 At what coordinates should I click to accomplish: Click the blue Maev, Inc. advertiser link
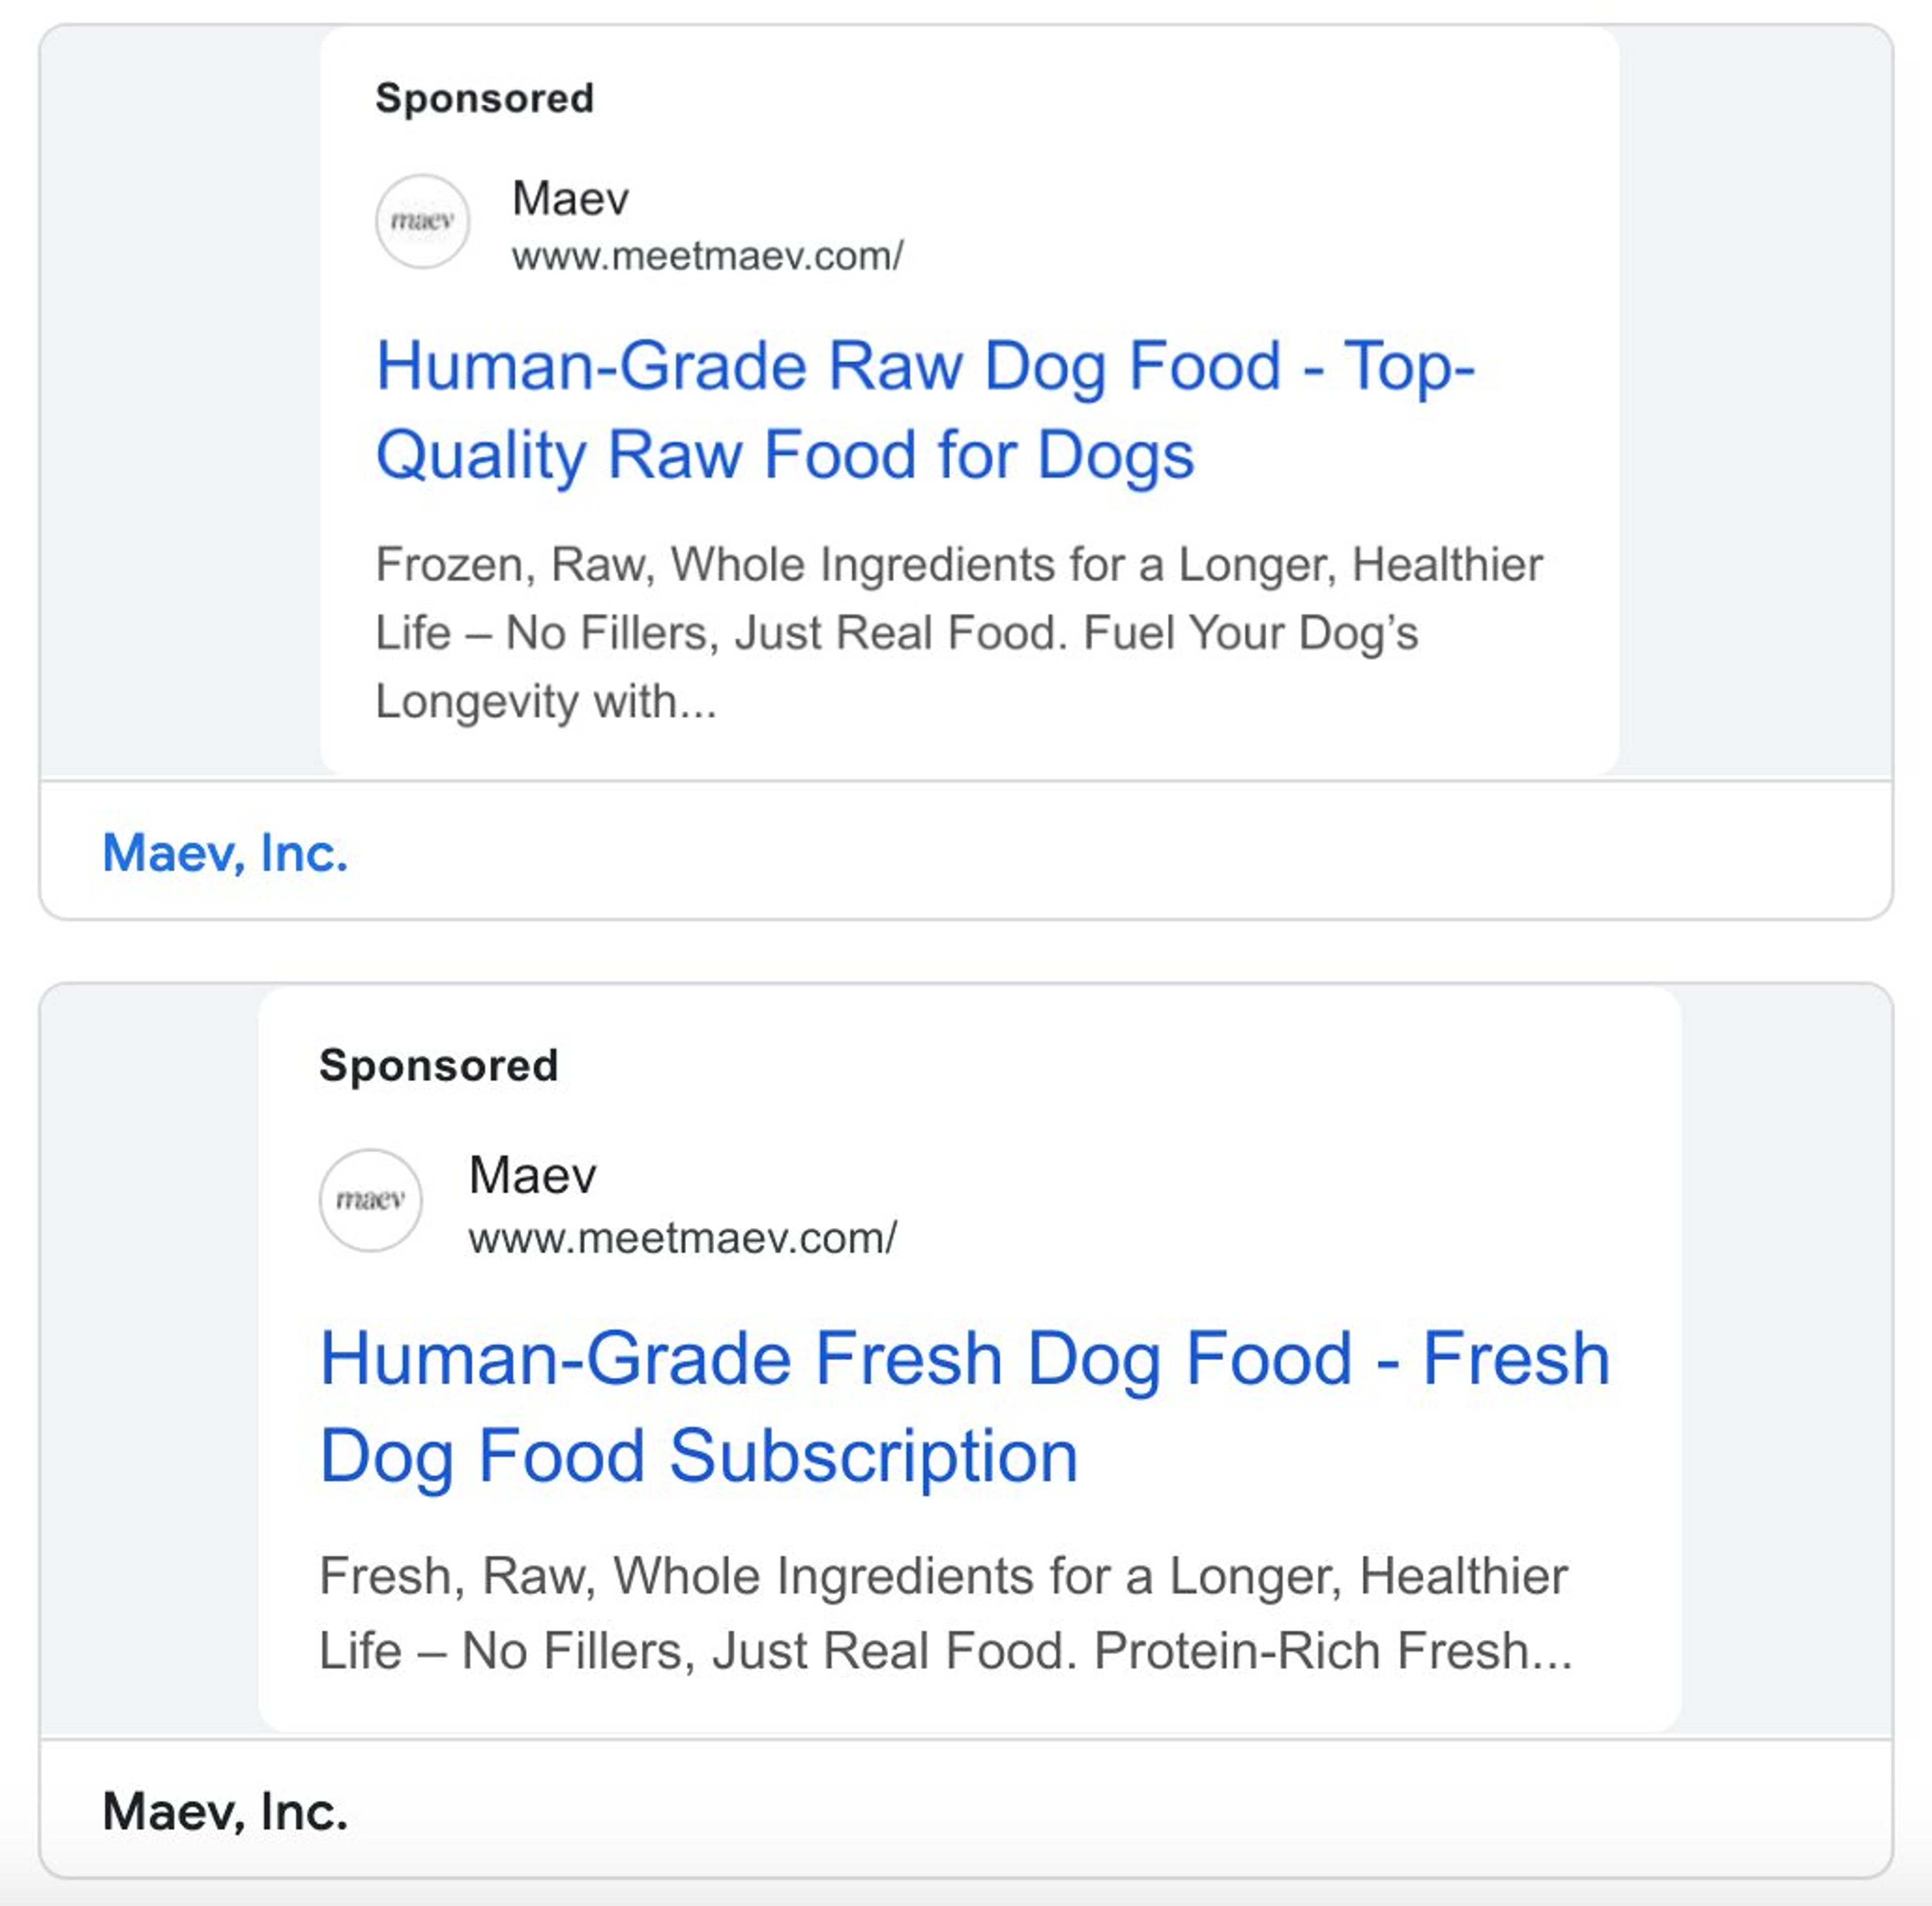point(225,855)
